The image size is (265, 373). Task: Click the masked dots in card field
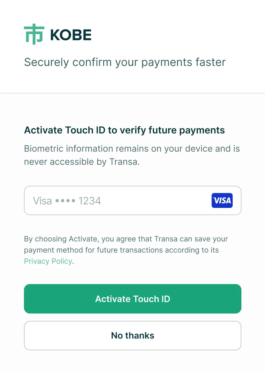click(65, 200)
